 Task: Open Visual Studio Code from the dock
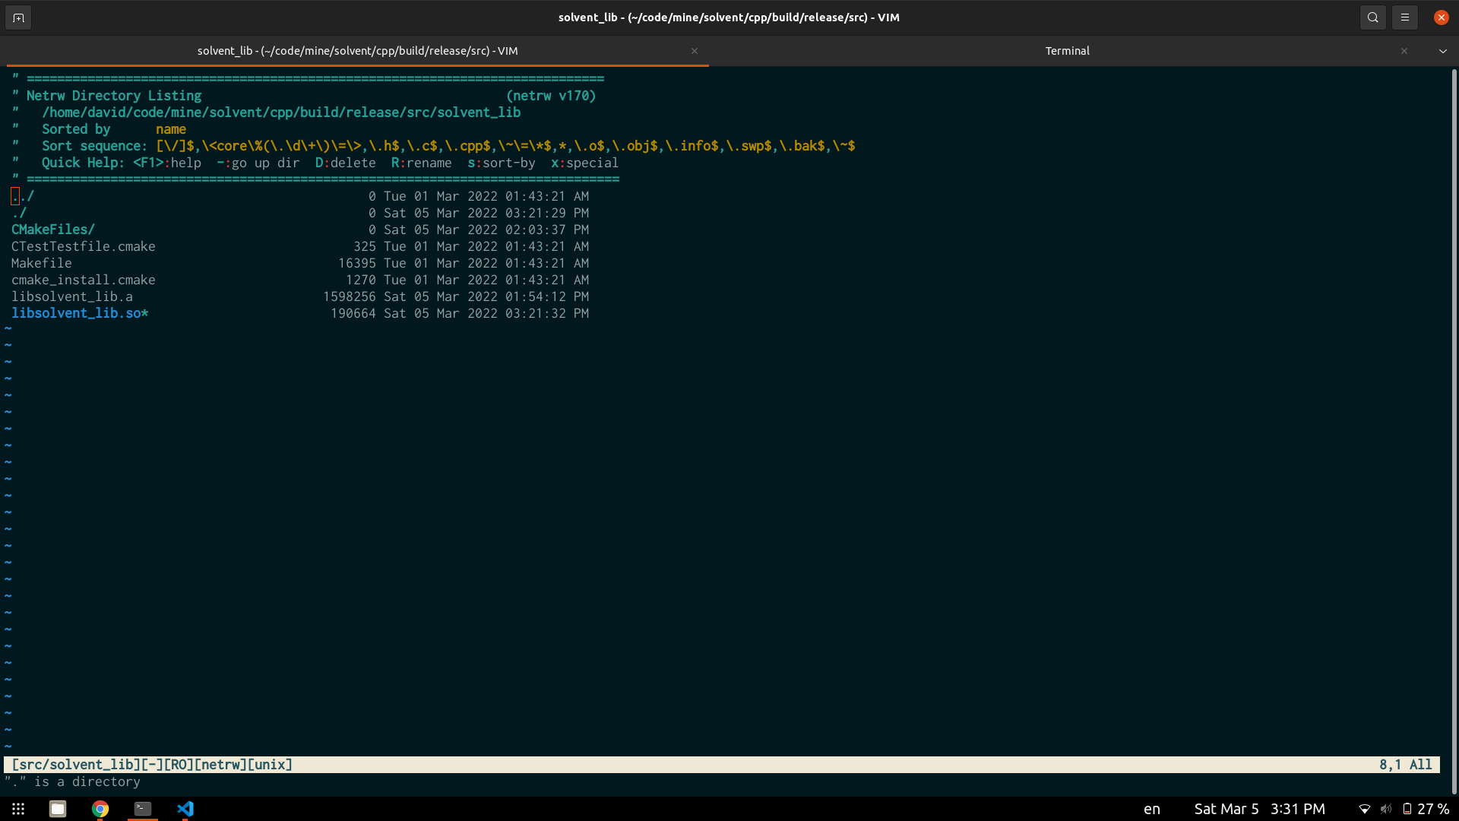click(185, 808)
